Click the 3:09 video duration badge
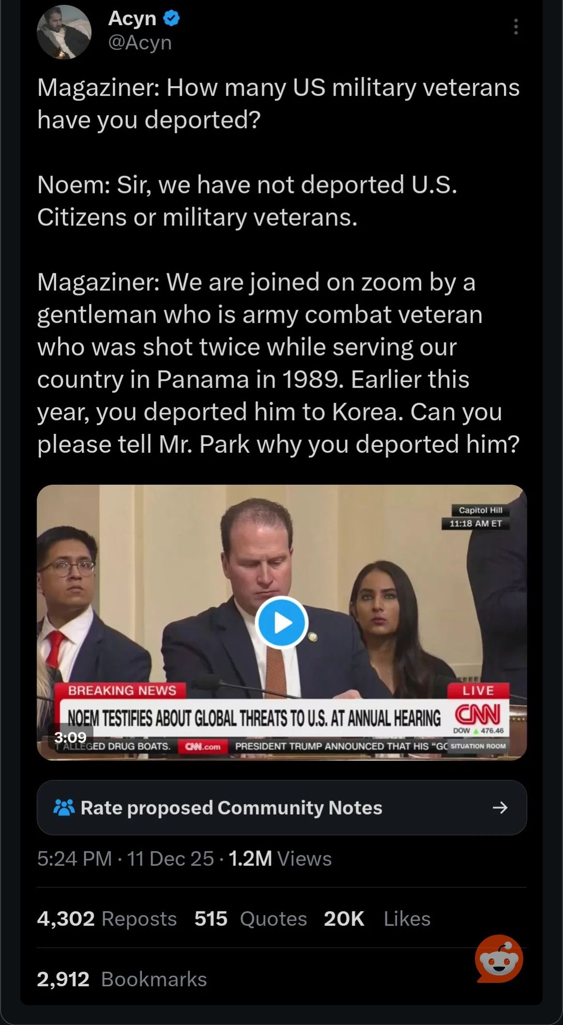The height and width of the screenshot is (1025, 563). pos(71,737)
